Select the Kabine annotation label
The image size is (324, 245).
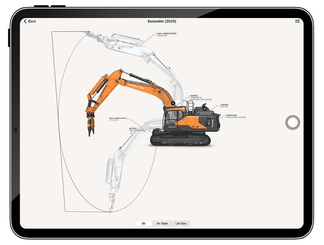point(201,98)
